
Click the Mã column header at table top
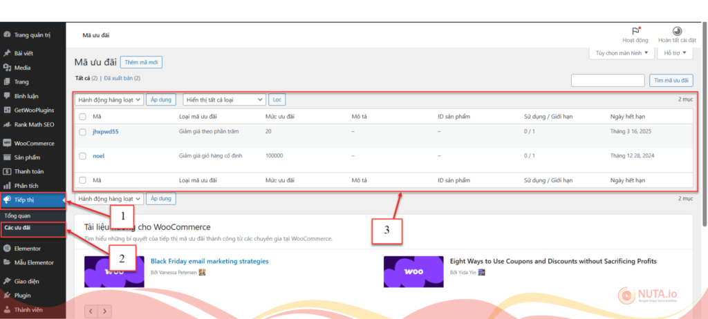click(97, 117)
